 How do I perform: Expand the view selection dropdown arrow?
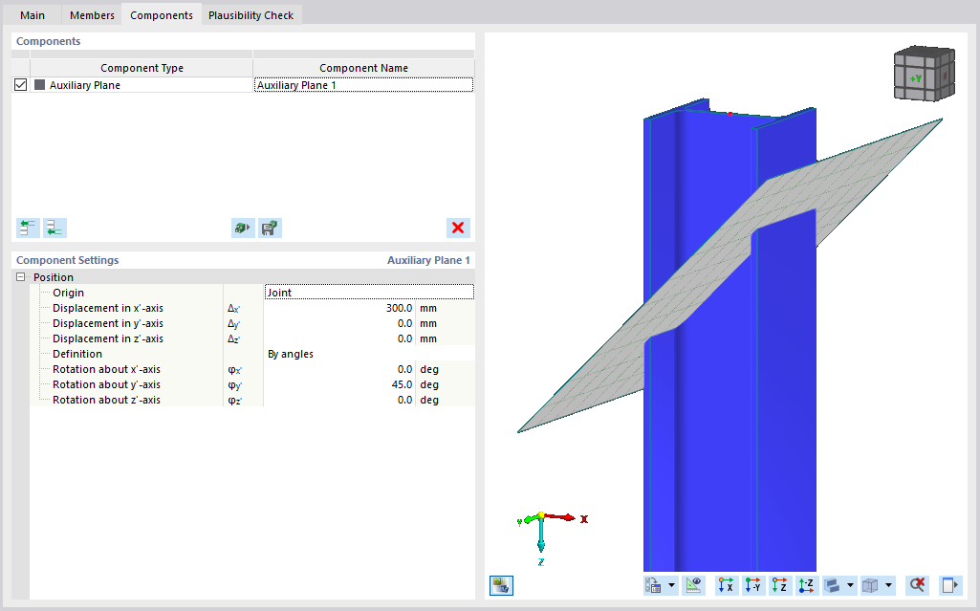click(x=672, y=585)
